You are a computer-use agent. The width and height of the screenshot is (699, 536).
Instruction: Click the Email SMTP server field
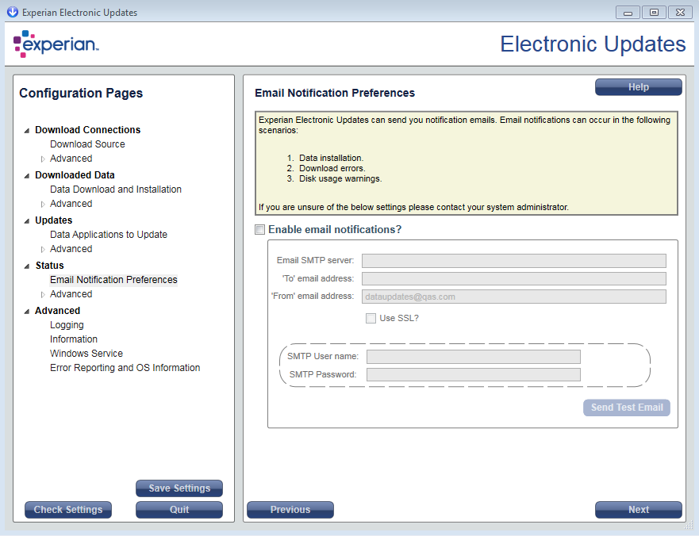[513, 261]
